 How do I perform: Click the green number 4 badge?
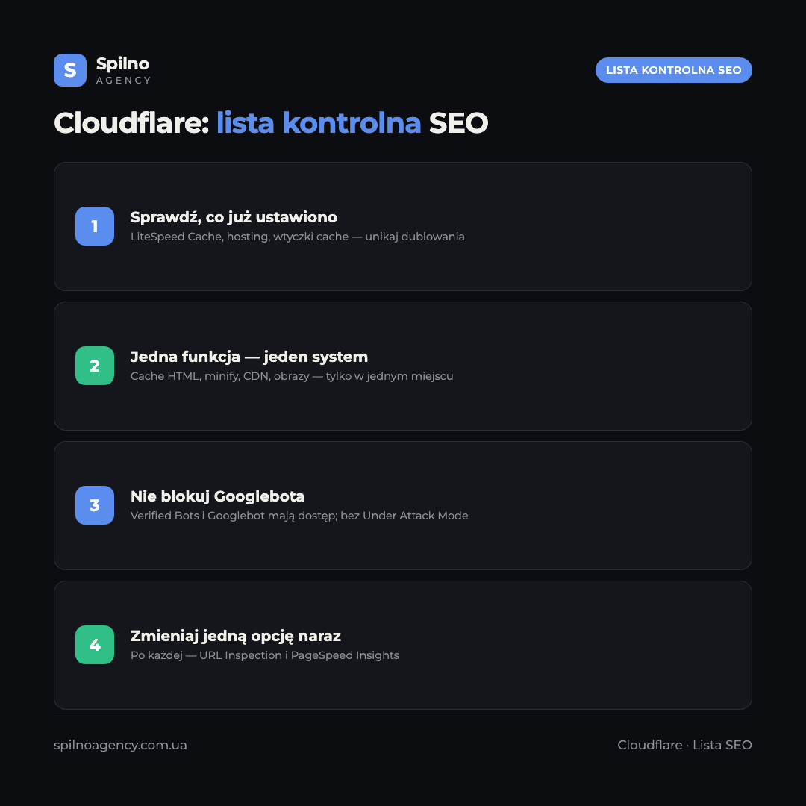(95, 645)
